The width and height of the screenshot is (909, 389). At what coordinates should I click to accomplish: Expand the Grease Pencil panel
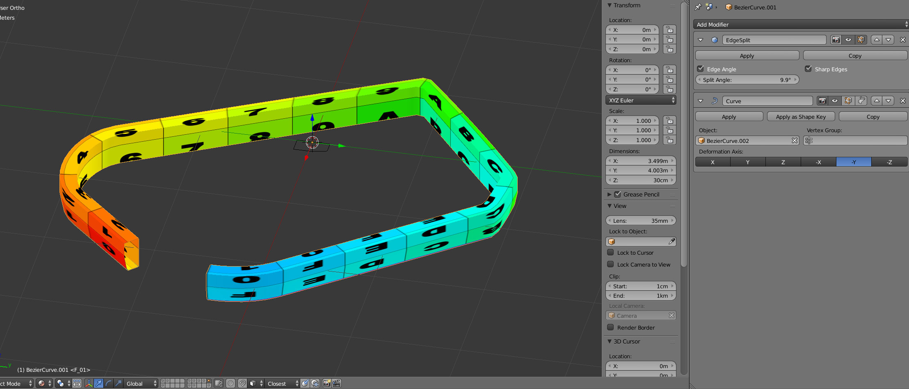pos(610,194)
